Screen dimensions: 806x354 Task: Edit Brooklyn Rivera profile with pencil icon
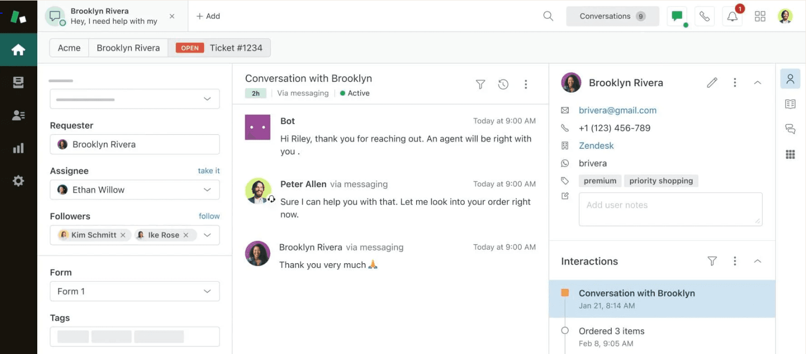click(712, 82)
